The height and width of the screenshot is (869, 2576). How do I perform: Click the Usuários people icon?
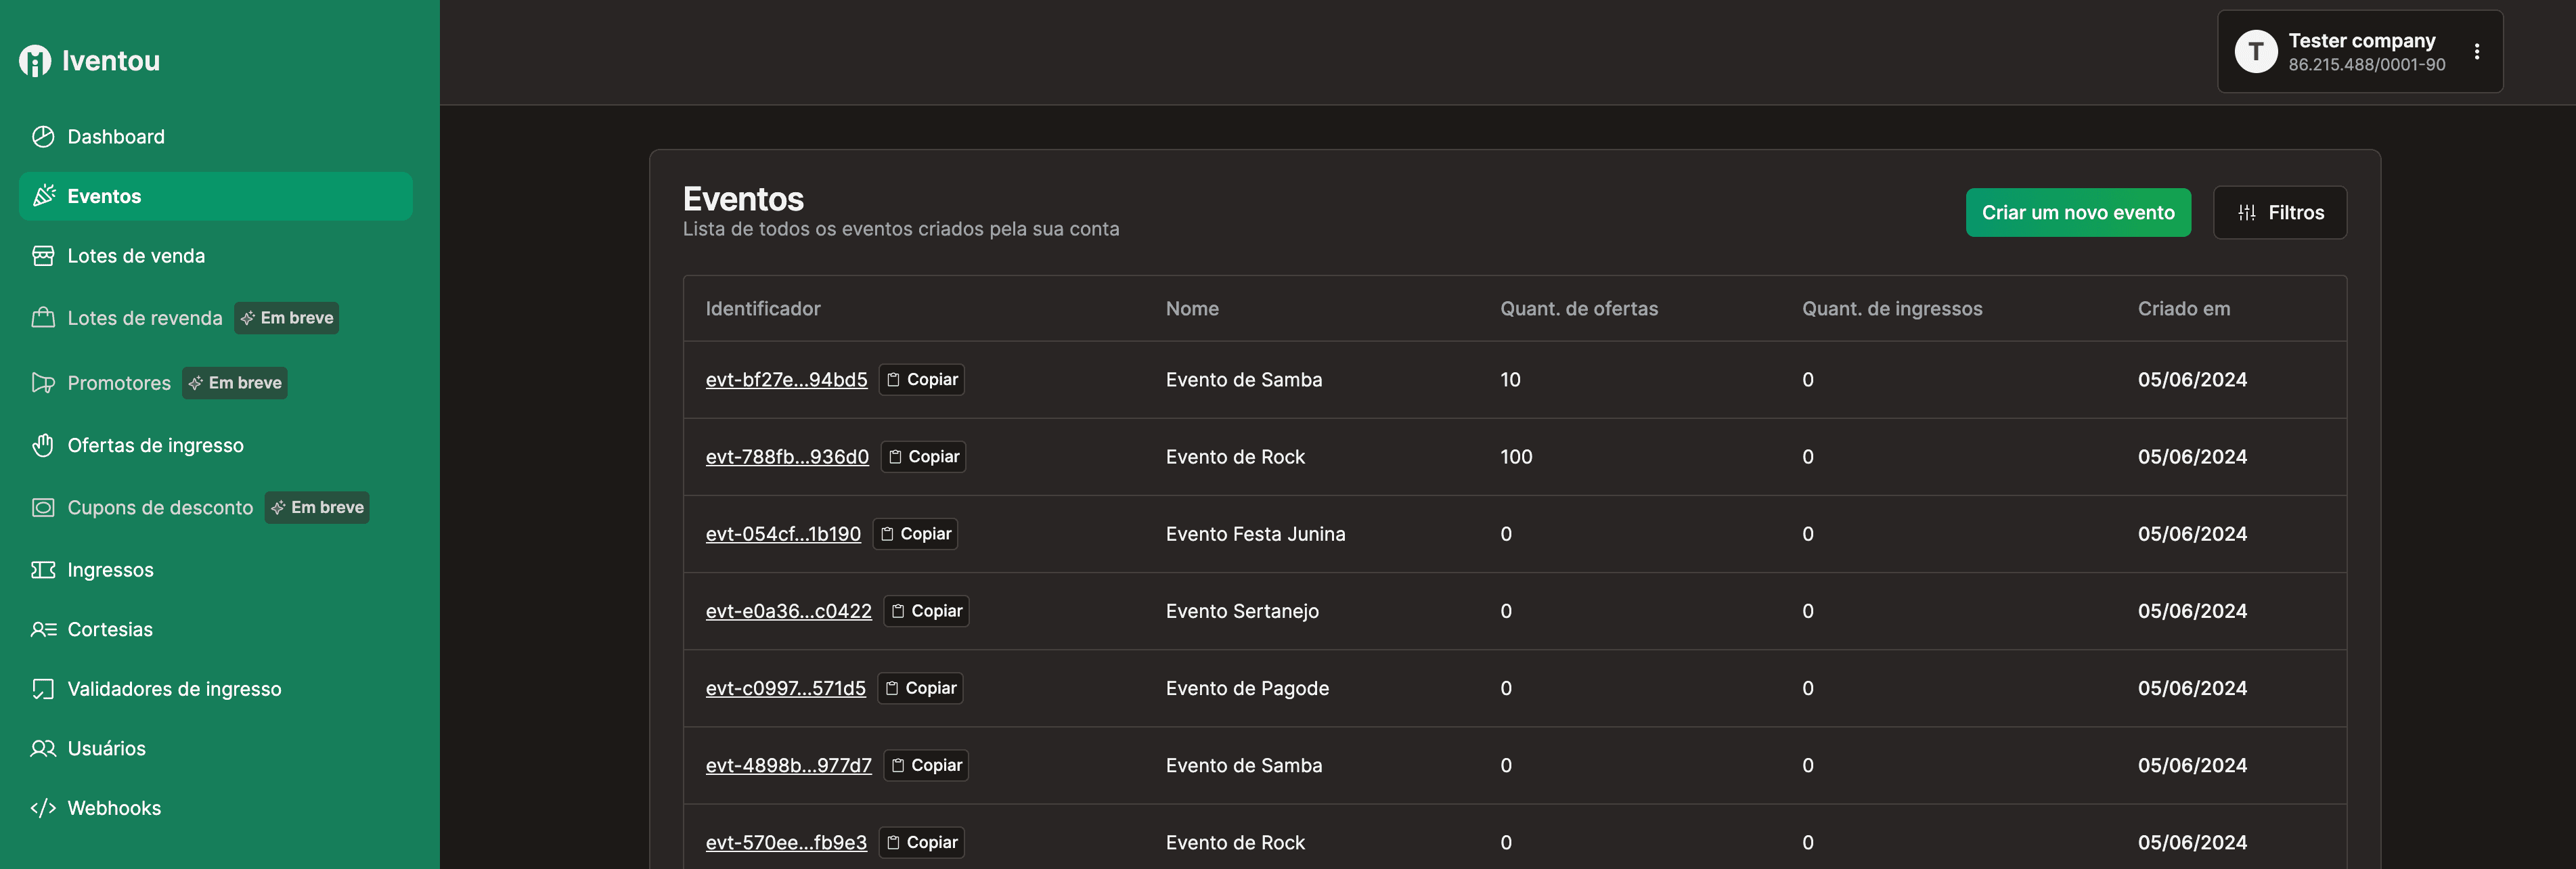43,748
